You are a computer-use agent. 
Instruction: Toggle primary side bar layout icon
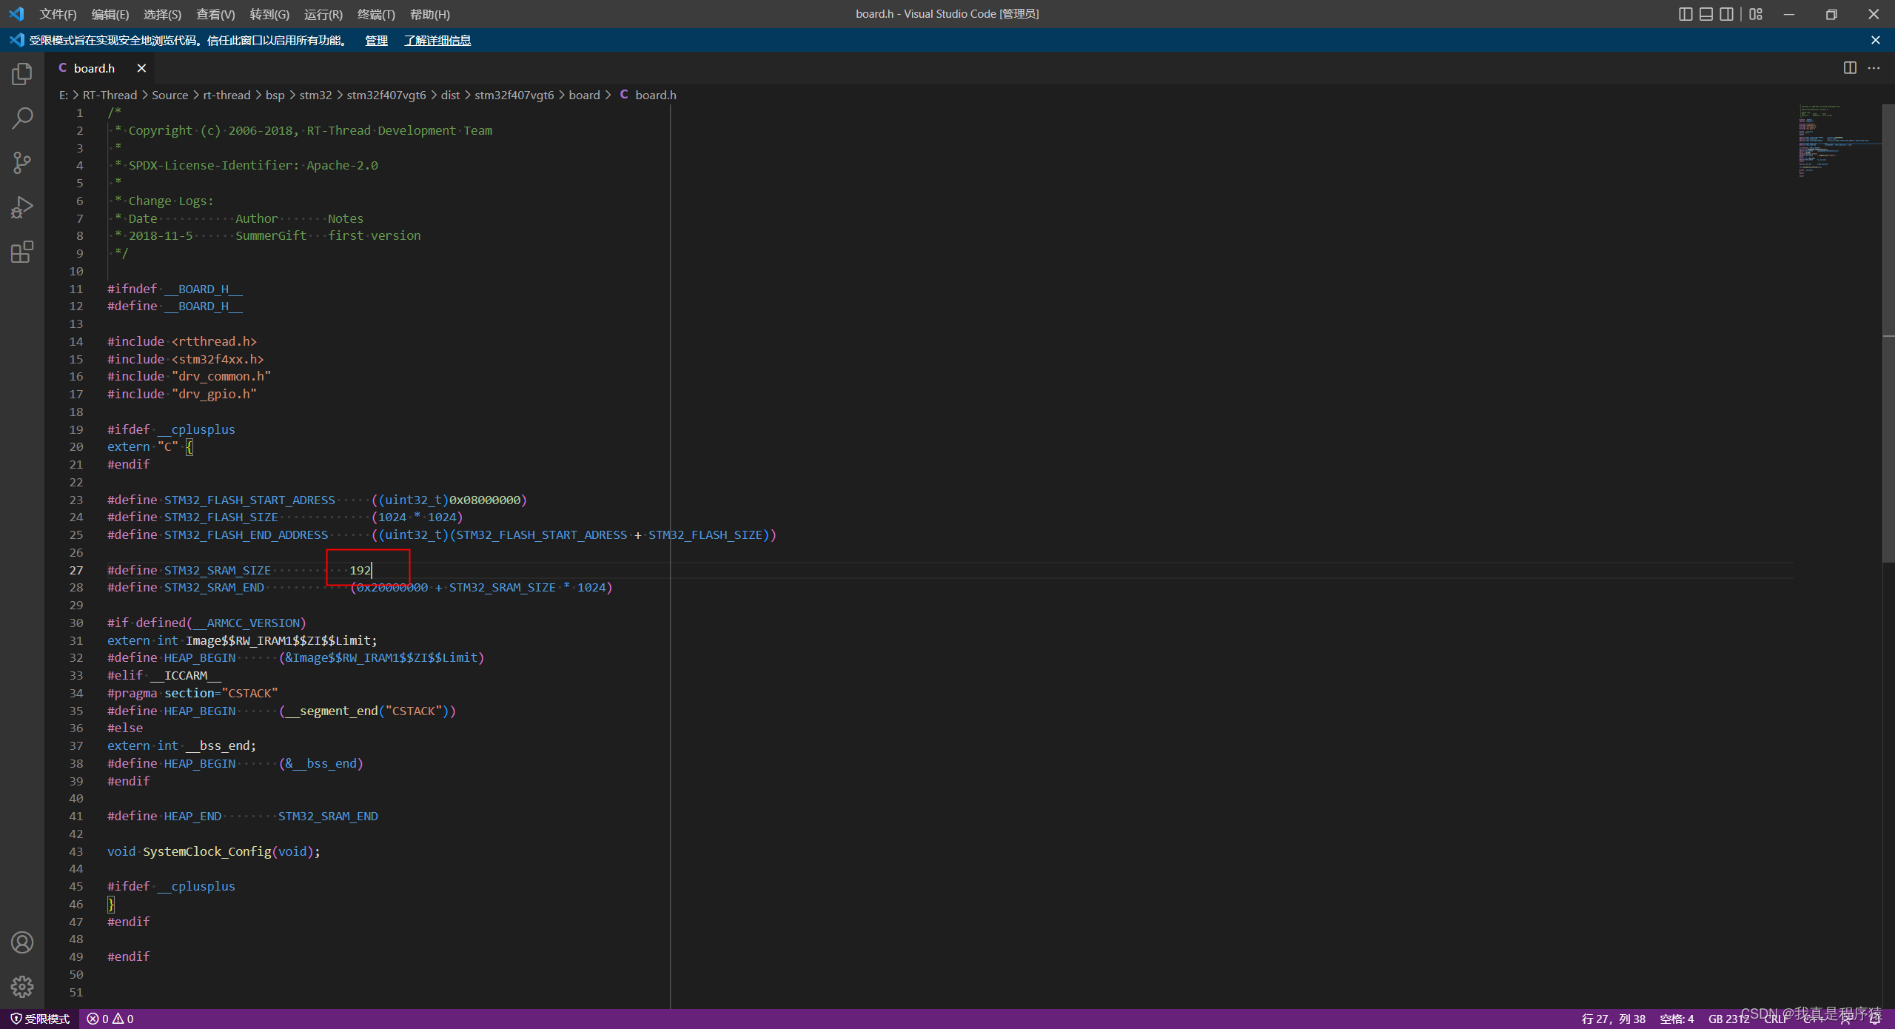(1686, 14)
